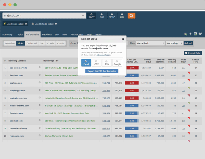
Task: Select the Links sub-view
Action: pyautogui.click(x=21, y=43)
